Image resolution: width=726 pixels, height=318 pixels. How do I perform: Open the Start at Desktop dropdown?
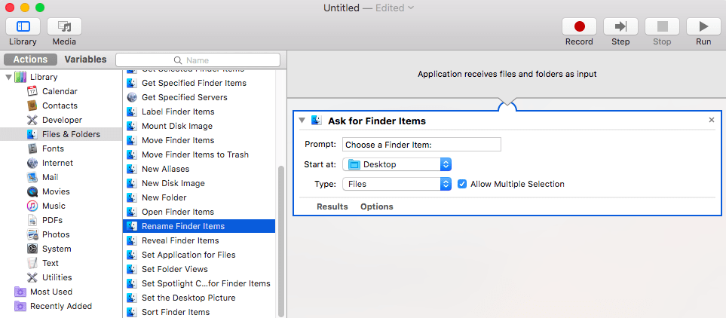click(397, 164)
